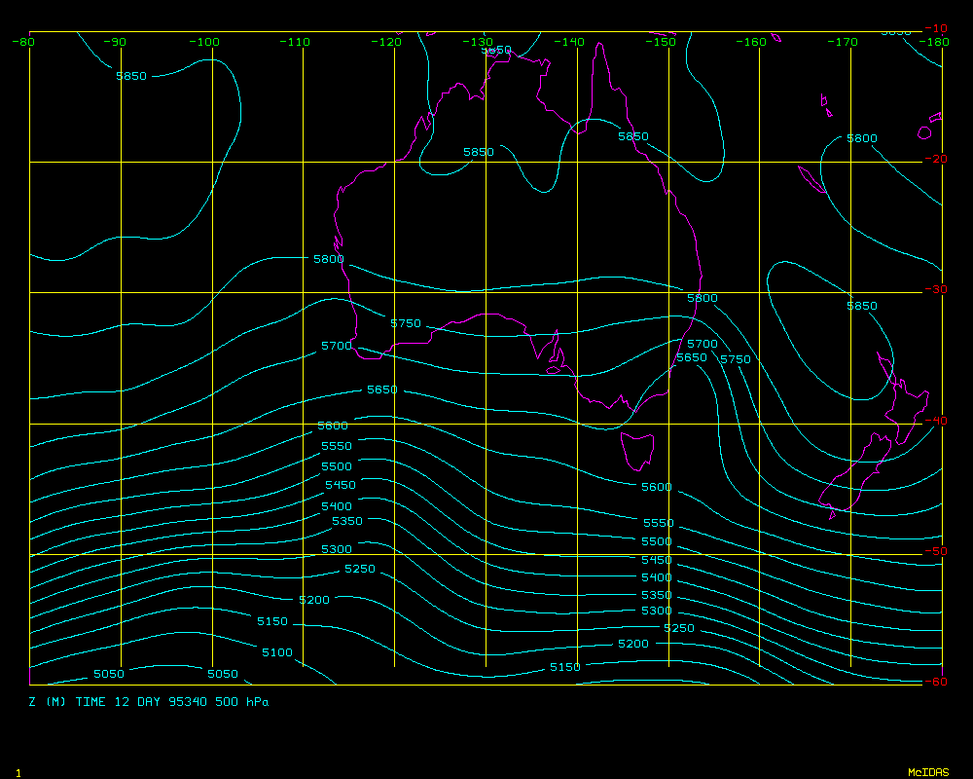Click the red -40 latitude label

934,421
